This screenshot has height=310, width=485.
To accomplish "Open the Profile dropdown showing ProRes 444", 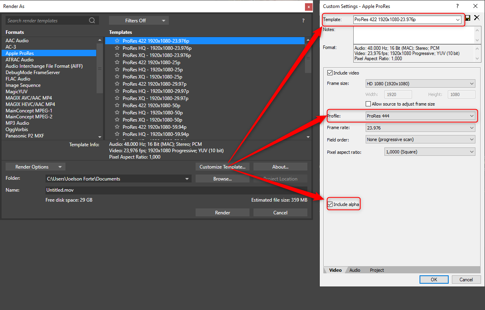I will [x=420, y=116].
